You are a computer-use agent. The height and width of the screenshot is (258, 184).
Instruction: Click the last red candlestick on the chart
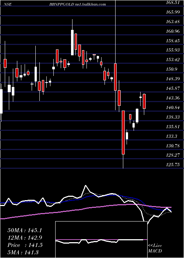[x=144, y=101]
